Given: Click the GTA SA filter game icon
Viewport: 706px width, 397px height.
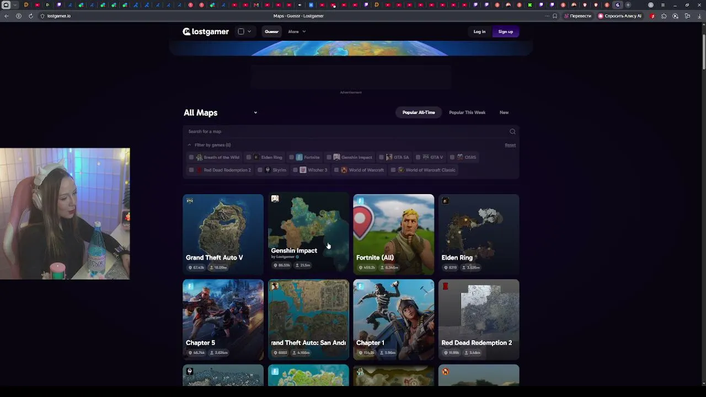Looking at the screenshot, I should pyautogui.click(x=389, y=157).
